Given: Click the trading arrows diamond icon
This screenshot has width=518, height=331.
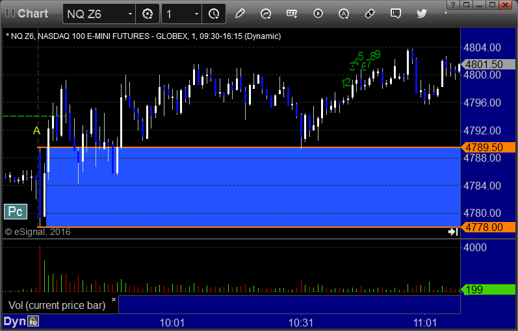Looking at the screenshot, I should pyautogui.click(x=370, y=14).
